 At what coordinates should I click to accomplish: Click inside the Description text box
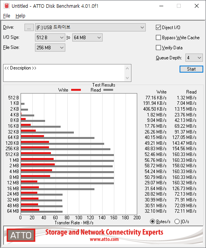click(x=64, y=73)
